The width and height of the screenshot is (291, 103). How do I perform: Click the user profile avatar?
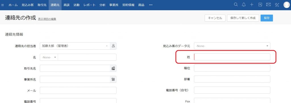pyautogui.click(x=287, y=5)
